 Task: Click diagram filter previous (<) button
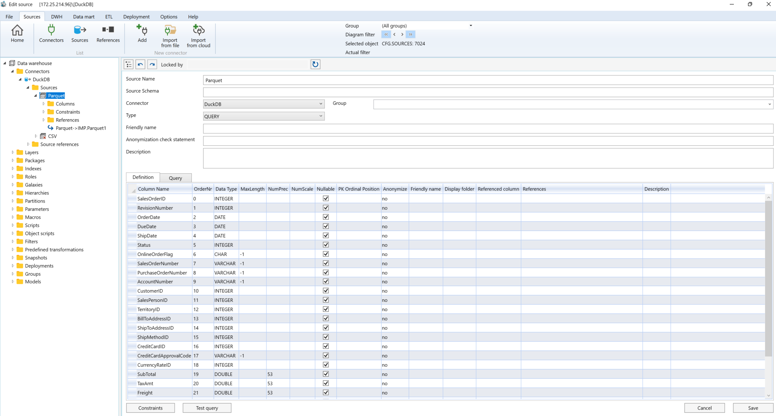point(394,34)
